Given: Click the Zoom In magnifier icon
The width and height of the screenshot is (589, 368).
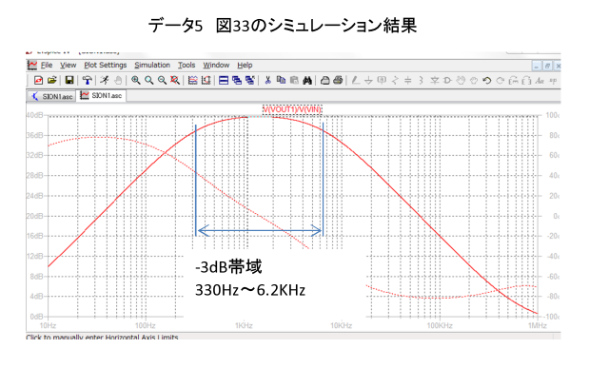Looking at the screenshot, I should coord(136,81).
